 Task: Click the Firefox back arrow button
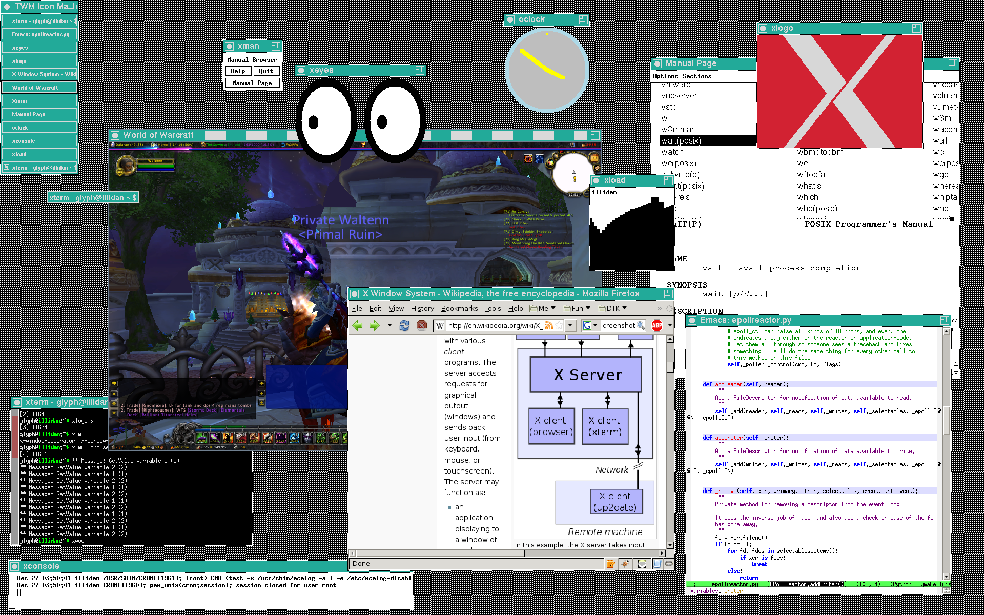[358, 325]
